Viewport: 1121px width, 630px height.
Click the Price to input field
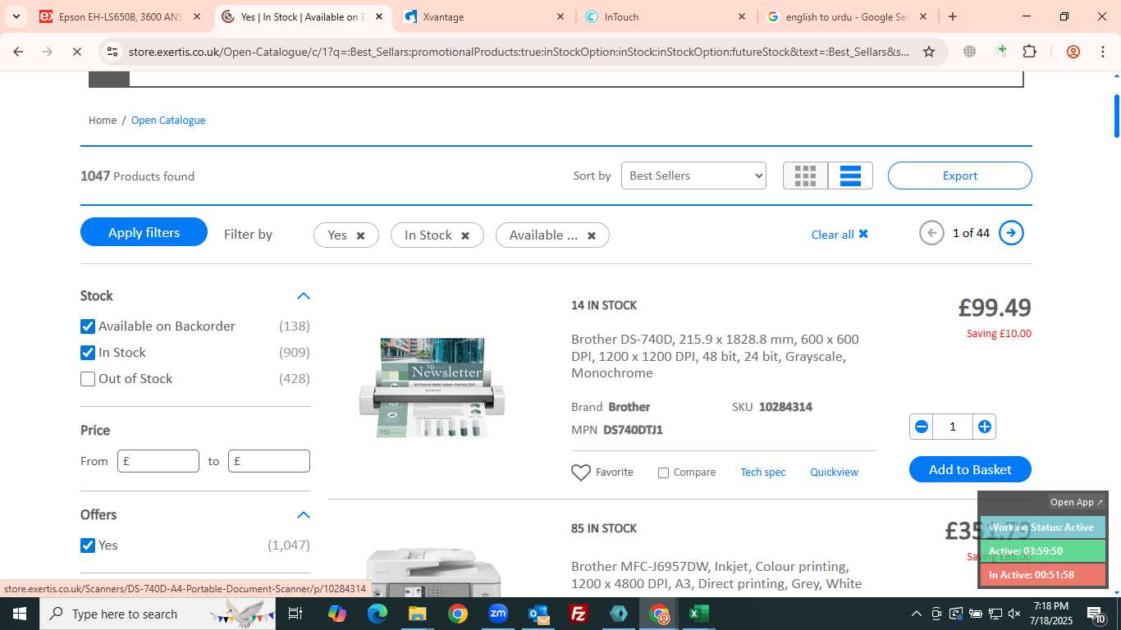point(269,461)
